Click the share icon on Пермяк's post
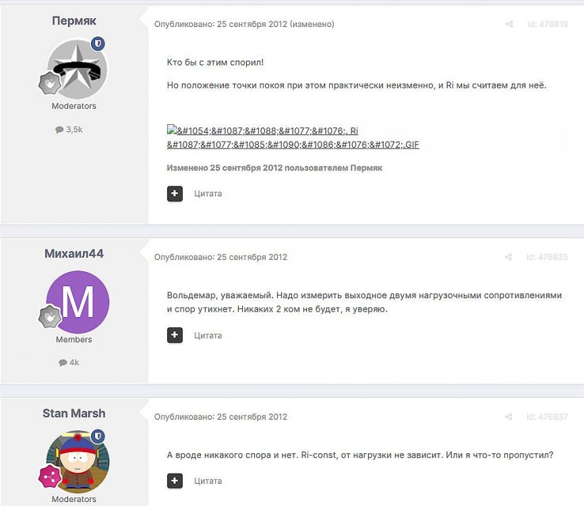This screenshot has width=584, height=506. 509,24
